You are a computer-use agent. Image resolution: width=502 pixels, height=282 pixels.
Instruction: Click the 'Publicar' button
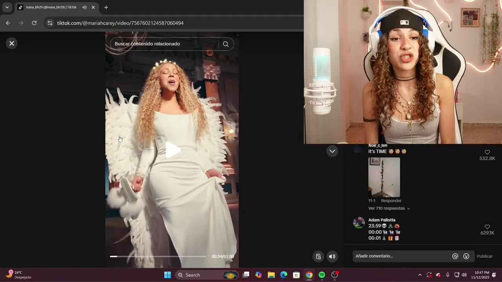[x=485, y=256]
